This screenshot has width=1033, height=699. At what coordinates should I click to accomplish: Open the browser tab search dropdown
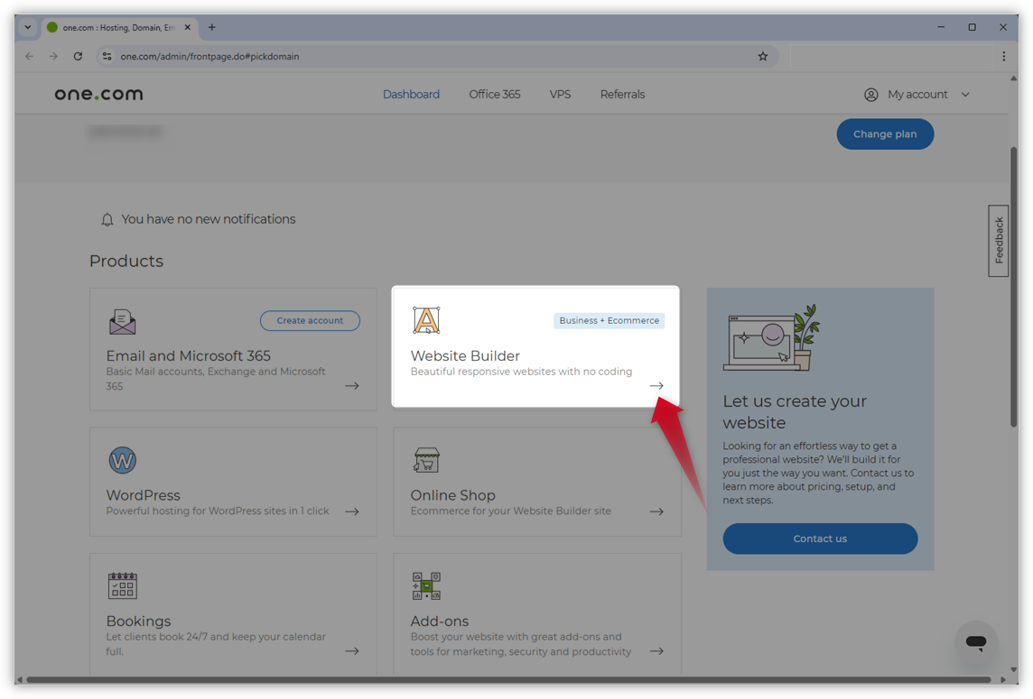coord(27,27)
